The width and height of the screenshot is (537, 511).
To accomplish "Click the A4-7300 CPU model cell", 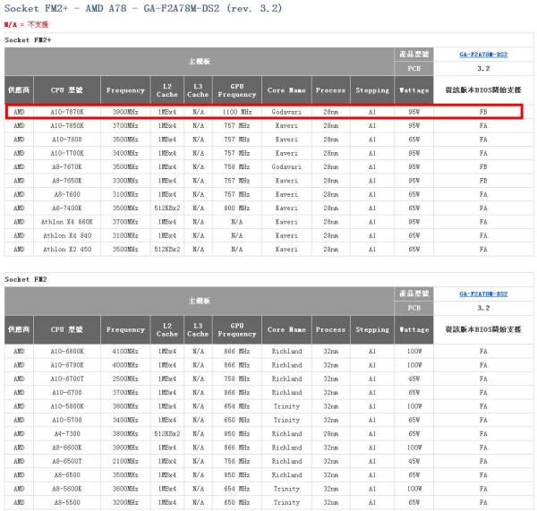I will [x=67, y=433].
